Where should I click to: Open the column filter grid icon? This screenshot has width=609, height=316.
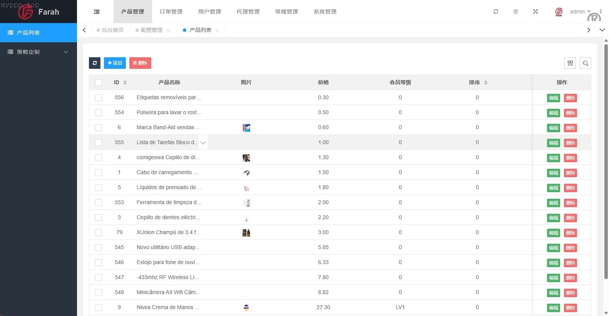pos(570,63)
